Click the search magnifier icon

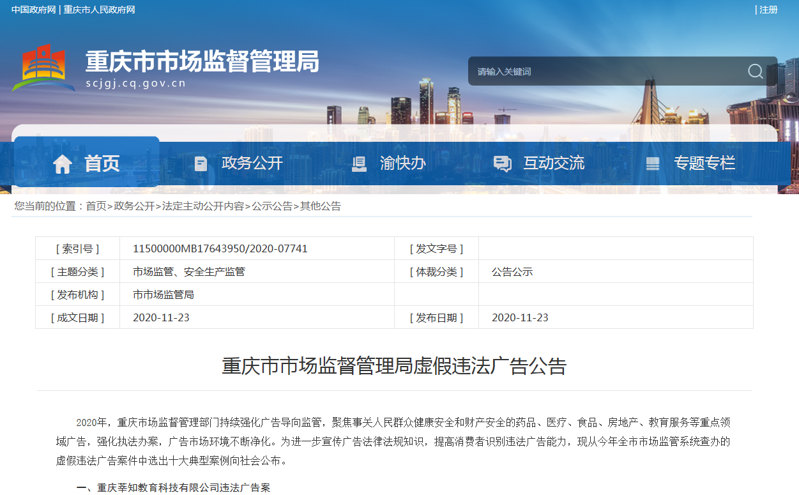click(756, 71)
